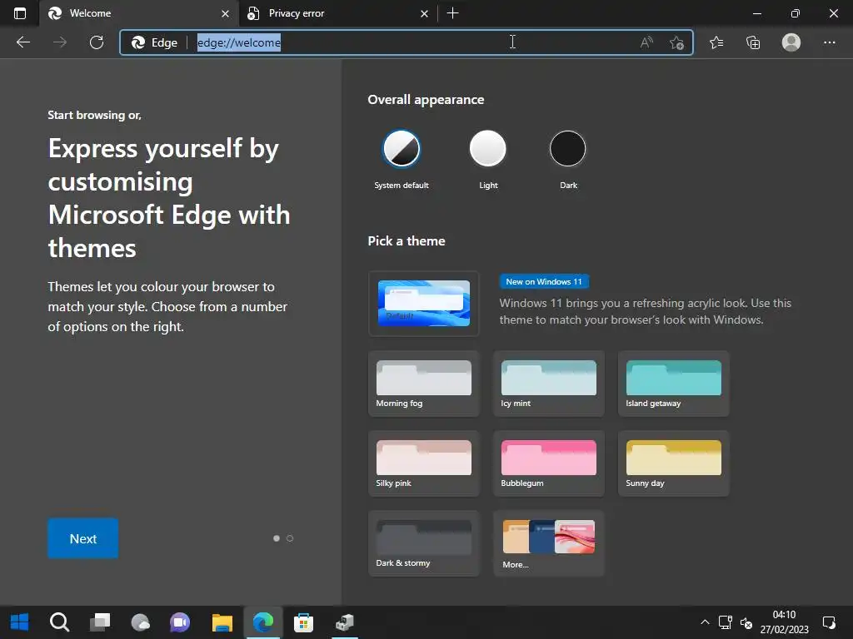Viewport: 853px width, 639px height.
Task: Select System default appearance
Action: coord(402,148)
